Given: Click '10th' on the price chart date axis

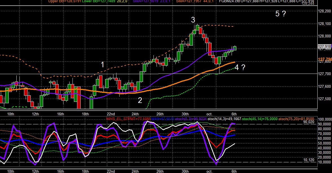Looking at the screenshot, I should coord(11,114).
